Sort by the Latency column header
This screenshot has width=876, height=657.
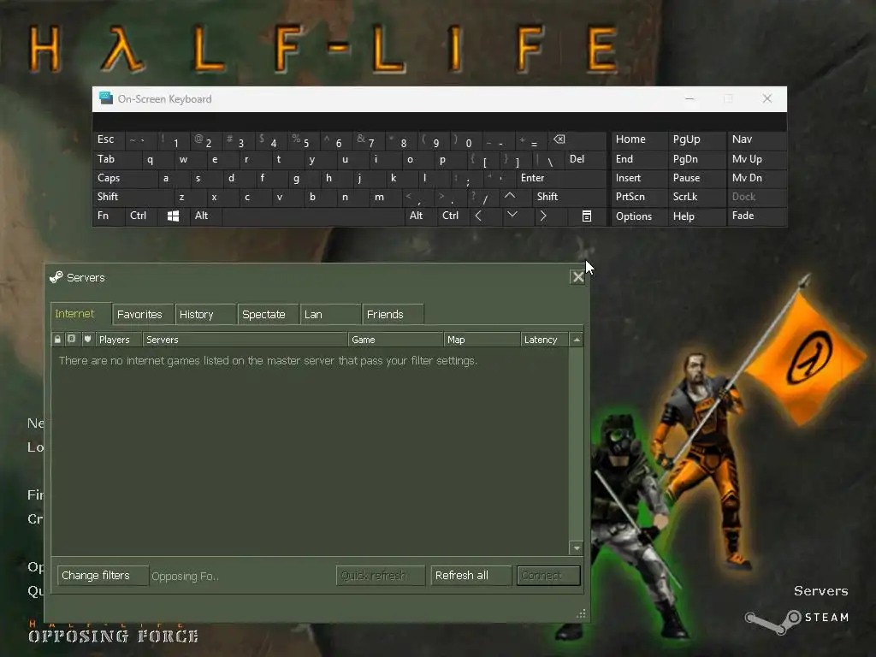tap(544, 339)
